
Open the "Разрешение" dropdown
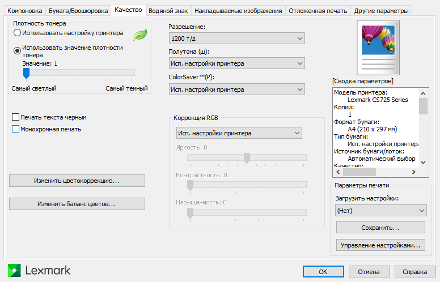coord(236,39)
